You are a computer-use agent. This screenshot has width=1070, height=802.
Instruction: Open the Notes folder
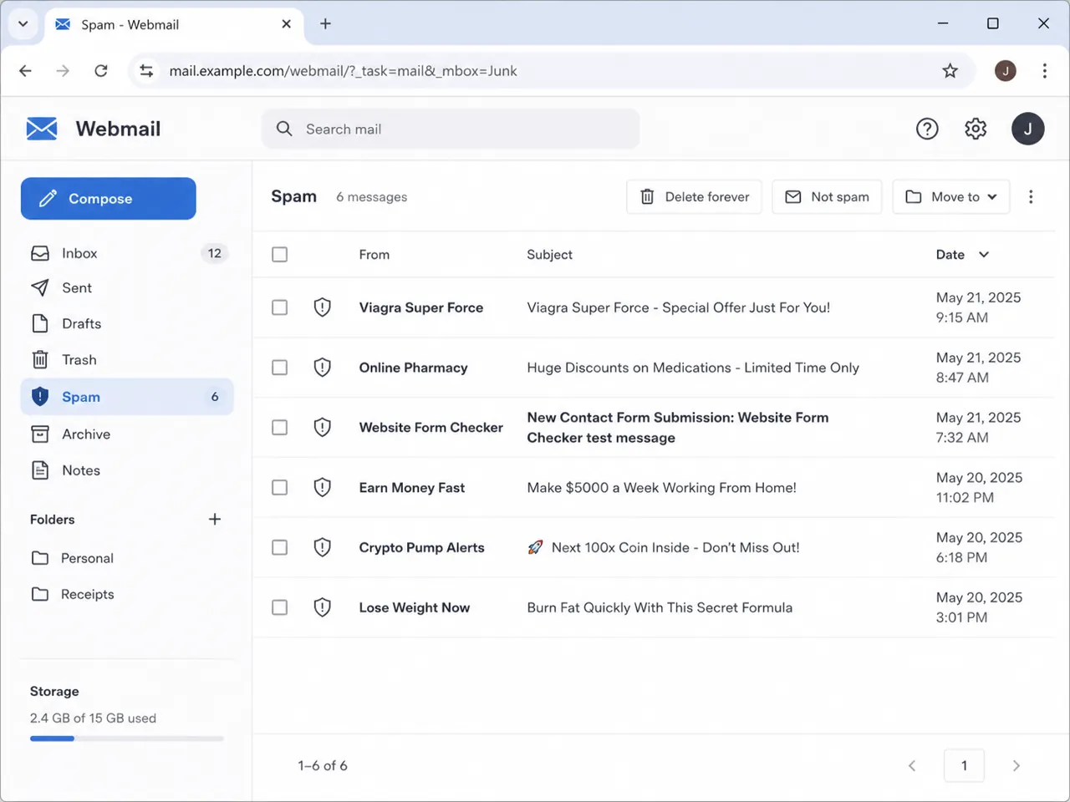127,470
